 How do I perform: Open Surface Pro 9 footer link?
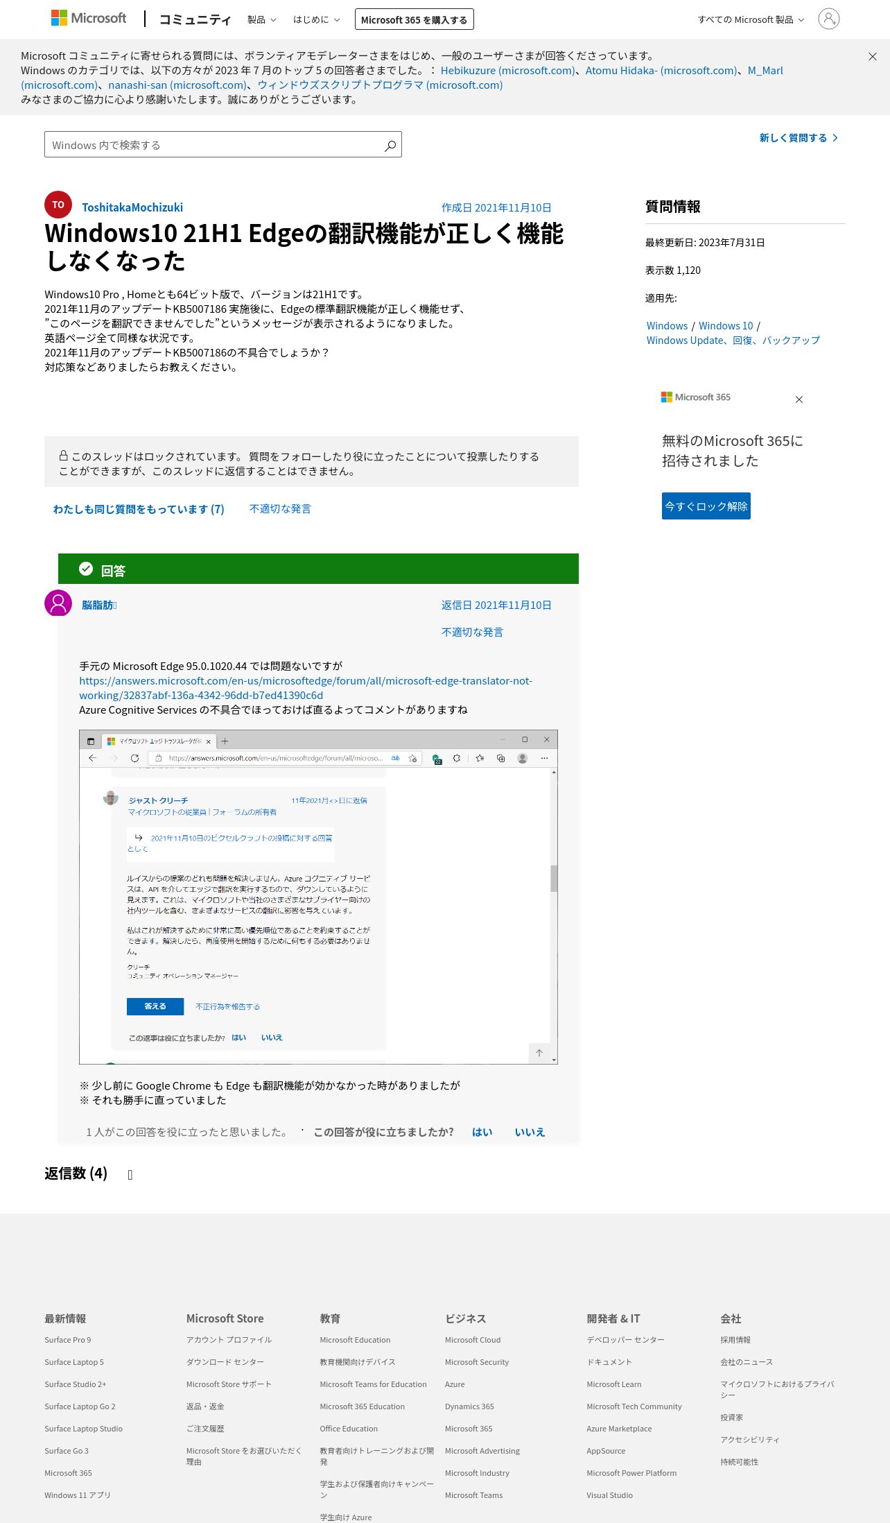coord(68,1340)
